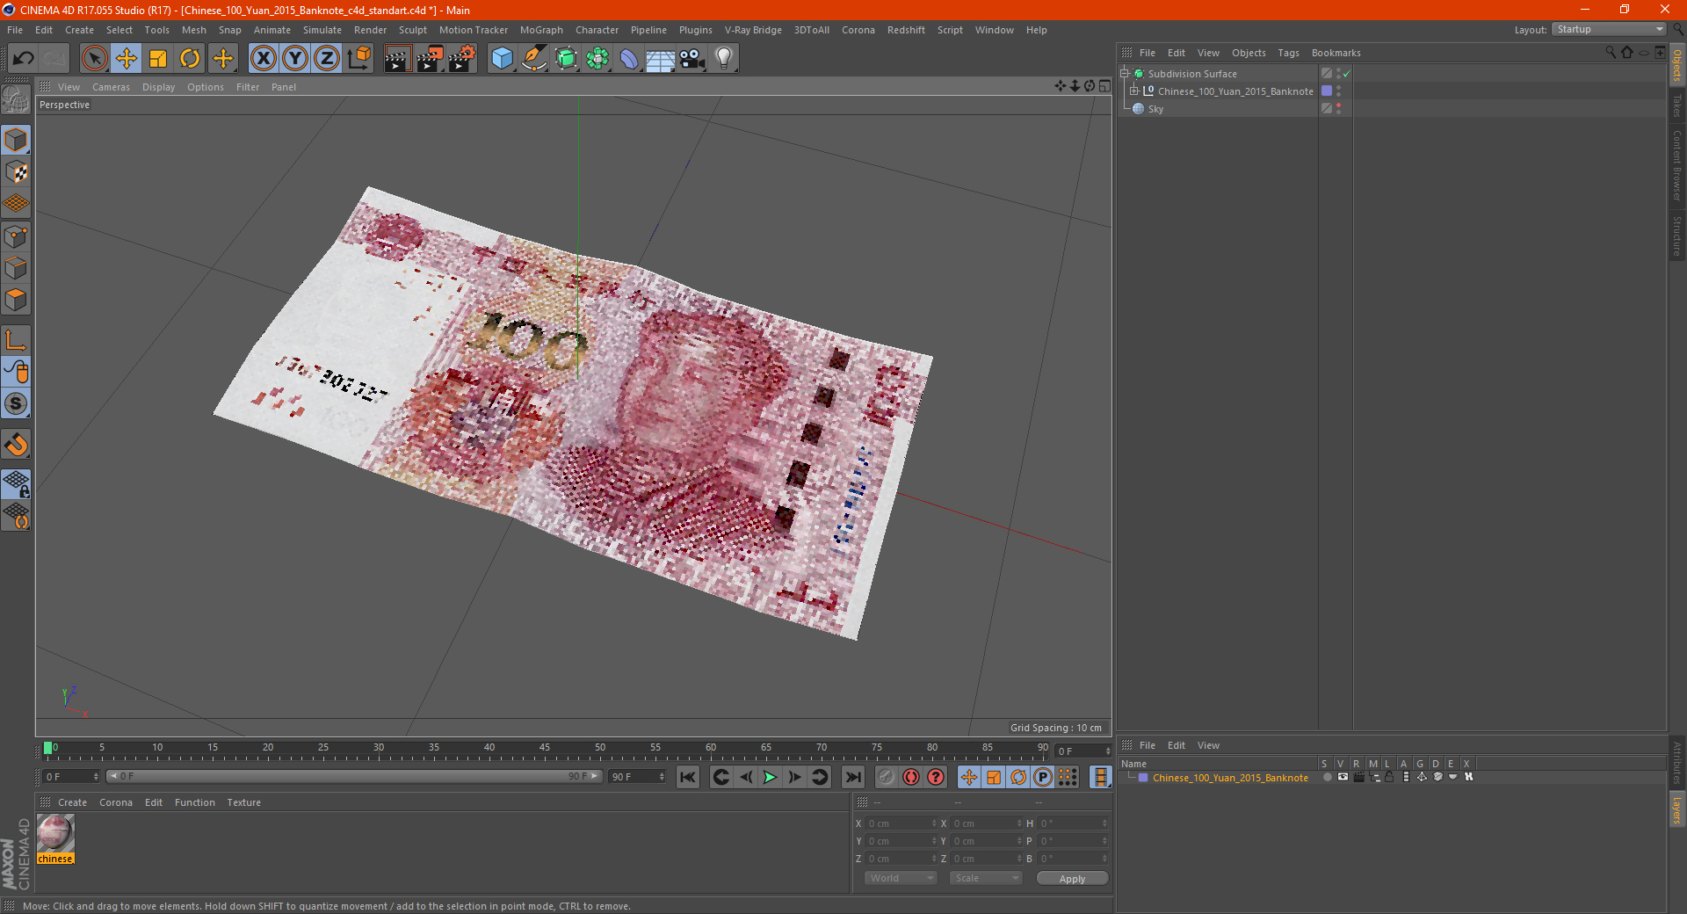Enable Points mode in left sidebar
The height and width of the screenshot is (914, 1687).
click(x=16, y=236)
